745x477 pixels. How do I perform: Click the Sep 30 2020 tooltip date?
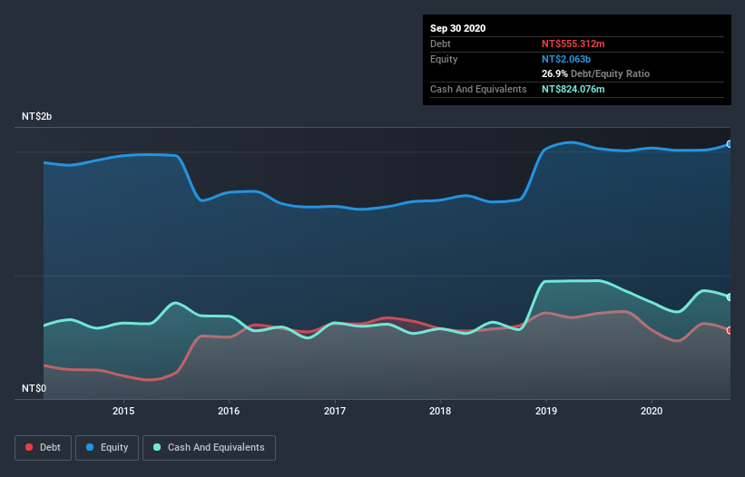pos(457,28)
